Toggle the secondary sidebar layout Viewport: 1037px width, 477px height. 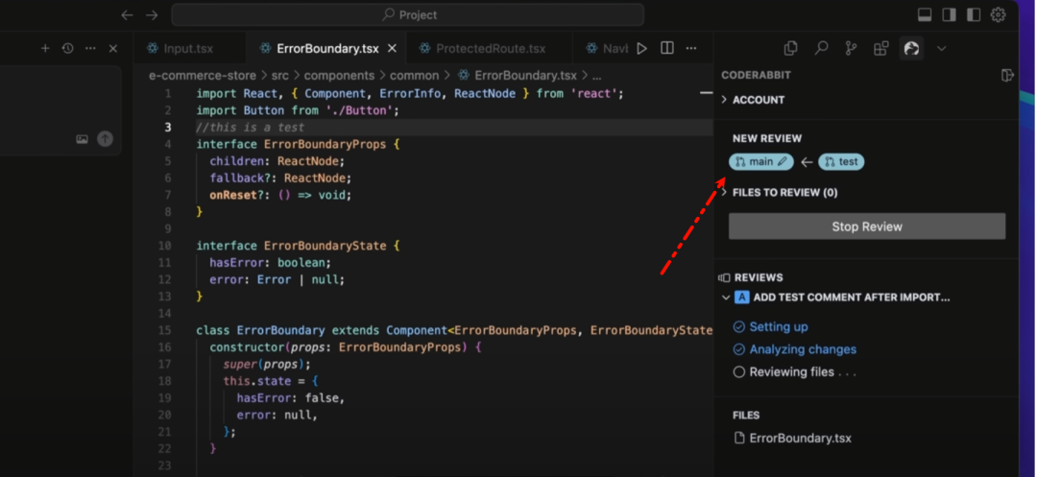coord(974,14)
